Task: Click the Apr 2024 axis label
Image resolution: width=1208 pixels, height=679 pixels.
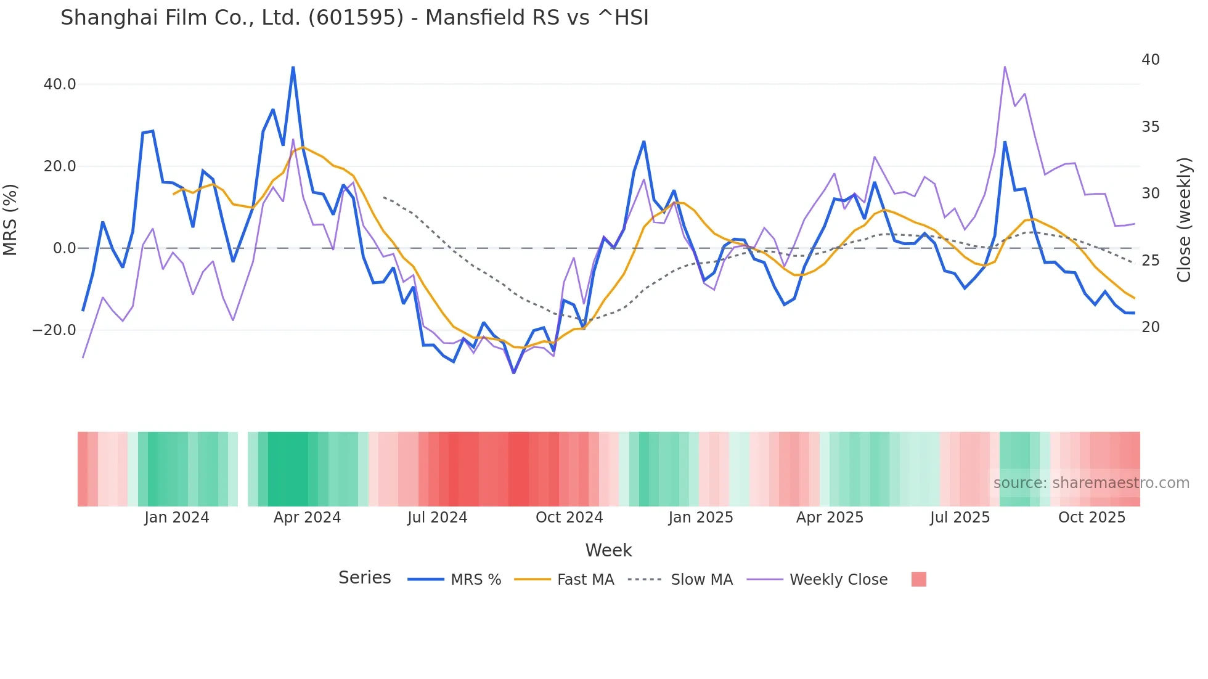Action: [307, 518]
